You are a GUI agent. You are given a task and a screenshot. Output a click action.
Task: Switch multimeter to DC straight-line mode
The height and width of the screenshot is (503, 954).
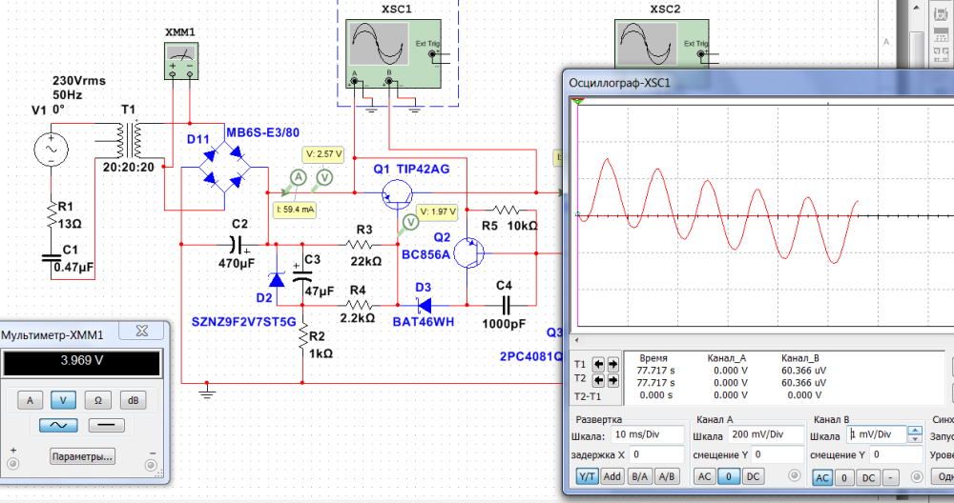pos(106,425)
